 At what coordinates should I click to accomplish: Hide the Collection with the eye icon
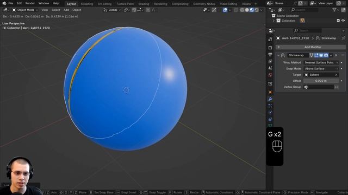343,21
